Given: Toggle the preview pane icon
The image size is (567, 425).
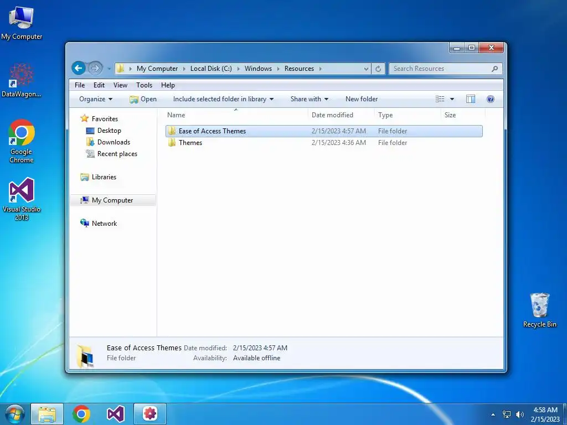Looking at the screenshot, I should coord(471,99).
